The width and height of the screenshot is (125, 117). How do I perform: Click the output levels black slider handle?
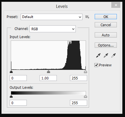[11, 96]
